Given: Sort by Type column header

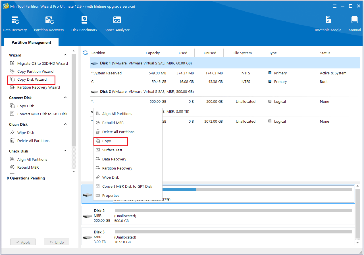Looking at the screenshot, I should [294, 53].
